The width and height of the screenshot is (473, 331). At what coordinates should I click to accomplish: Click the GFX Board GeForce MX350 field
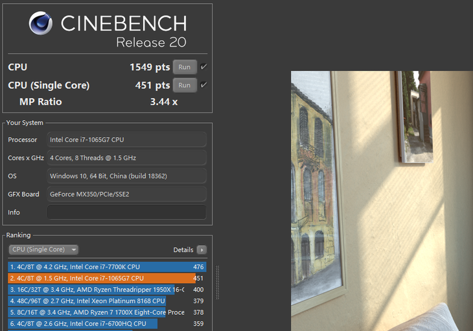pos(126,194)
